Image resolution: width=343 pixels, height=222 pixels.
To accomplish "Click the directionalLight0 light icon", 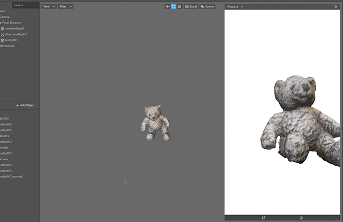I will 2,34.
